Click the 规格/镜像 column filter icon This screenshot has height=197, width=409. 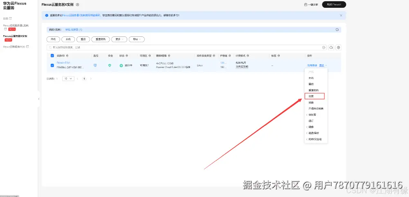pos(169,56)
